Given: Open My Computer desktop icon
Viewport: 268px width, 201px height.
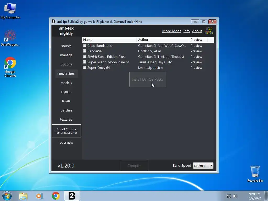Looking at the screenshot, I should pyautogui.click(x=10, y=10).
